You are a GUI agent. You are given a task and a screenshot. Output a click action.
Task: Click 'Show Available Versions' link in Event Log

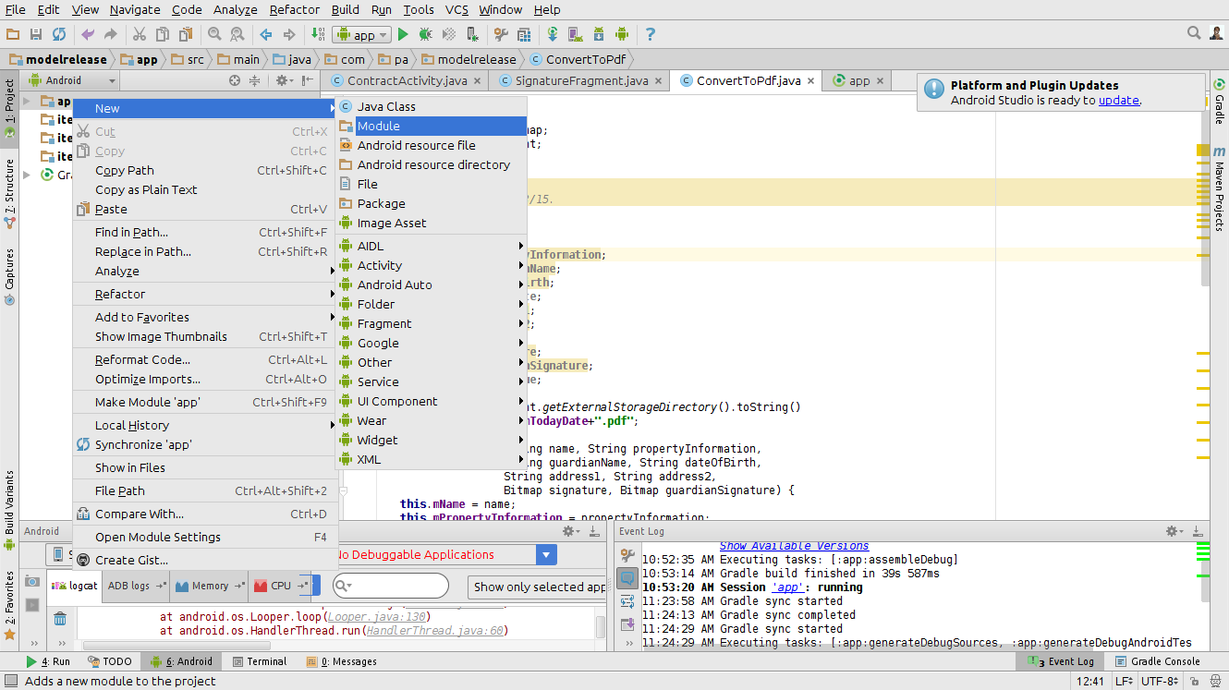(x=794, y=546)
